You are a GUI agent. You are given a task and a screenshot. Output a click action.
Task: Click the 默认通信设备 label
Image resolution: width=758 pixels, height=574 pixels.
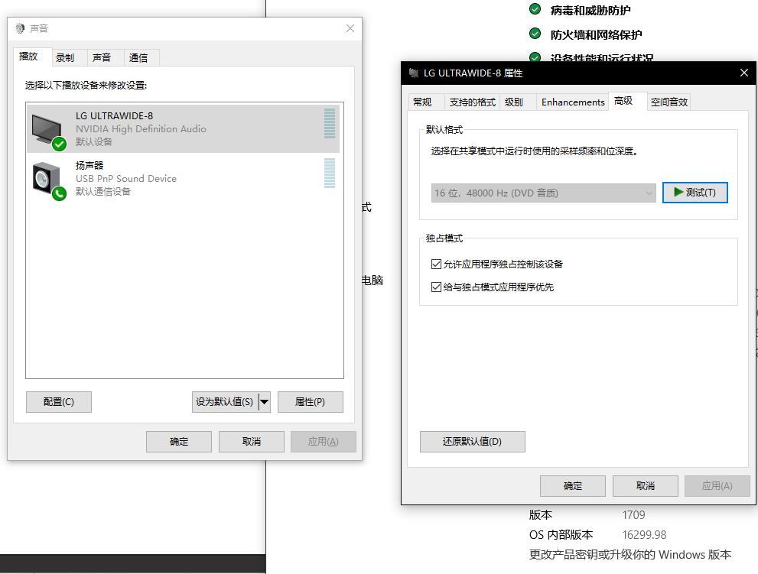(x=103, y=192)
